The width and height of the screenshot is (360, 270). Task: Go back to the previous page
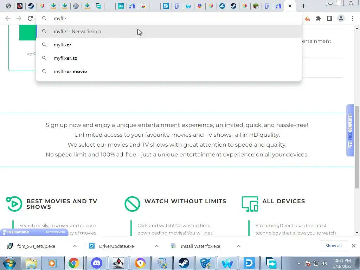8,18
